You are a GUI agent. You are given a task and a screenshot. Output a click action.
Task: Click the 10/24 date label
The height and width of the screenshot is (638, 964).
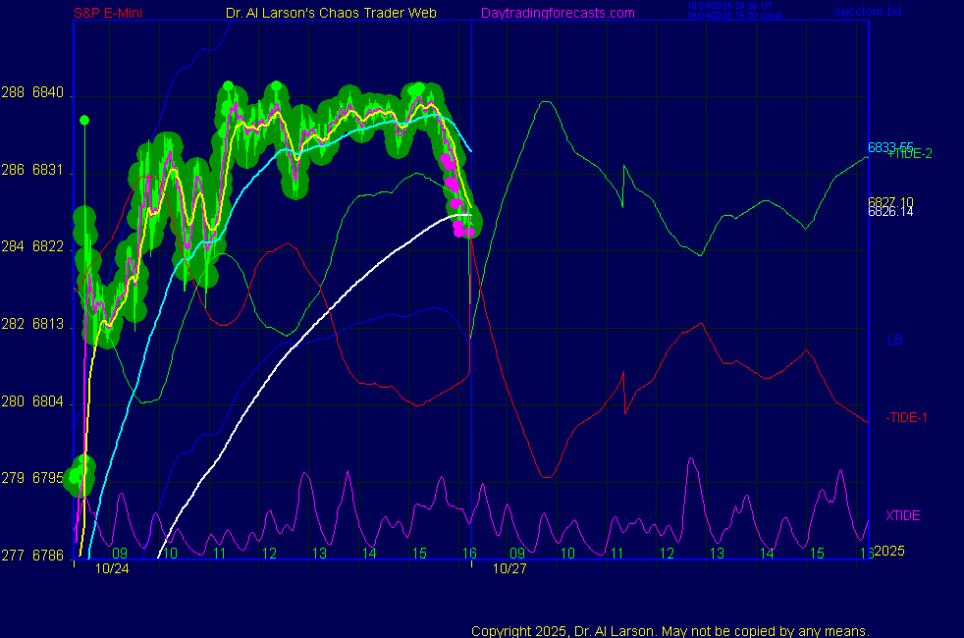112,568
